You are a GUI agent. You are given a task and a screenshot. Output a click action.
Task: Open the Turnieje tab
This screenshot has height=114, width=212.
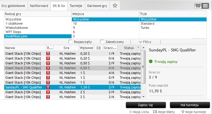[x=76, y=6]
